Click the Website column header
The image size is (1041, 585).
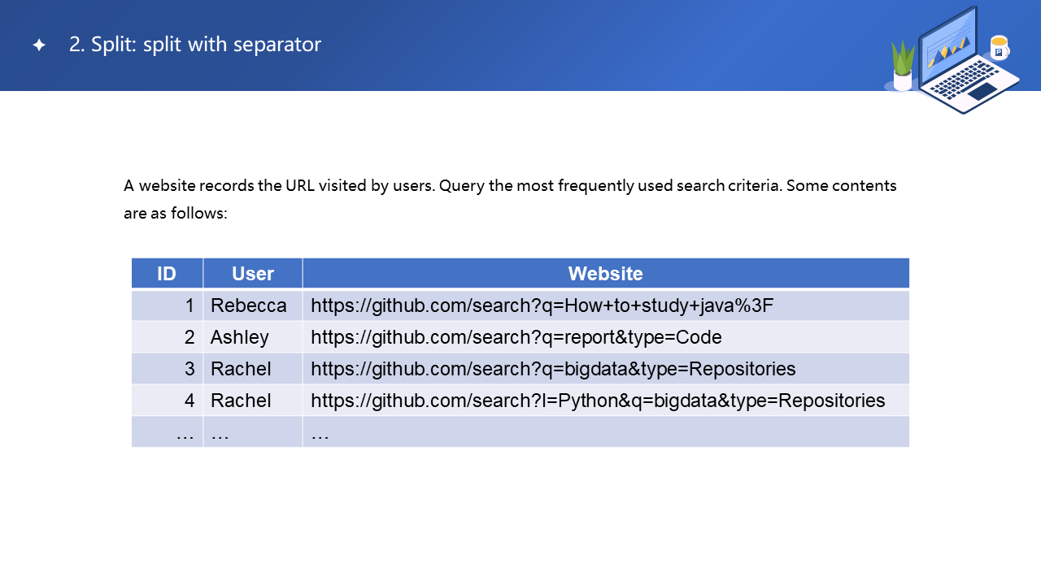click(x=605, y=274)
